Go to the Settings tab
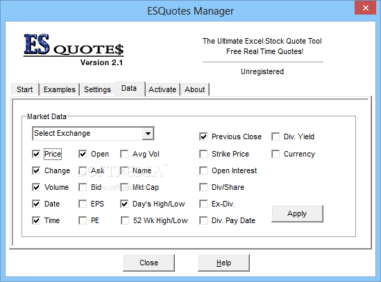The height and width of the screenshot is (282, 381). (x=97, y=89)
